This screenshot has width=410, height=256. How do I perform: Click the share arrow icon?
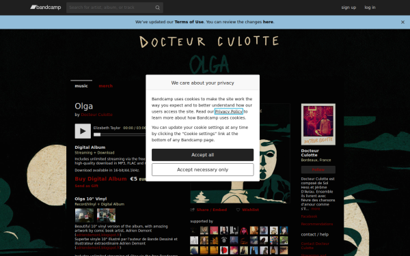tap(193, 210)
